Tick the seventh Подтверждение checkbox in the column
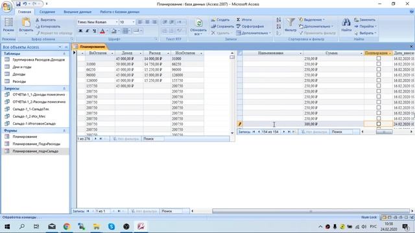 click(x=379, y=91)
